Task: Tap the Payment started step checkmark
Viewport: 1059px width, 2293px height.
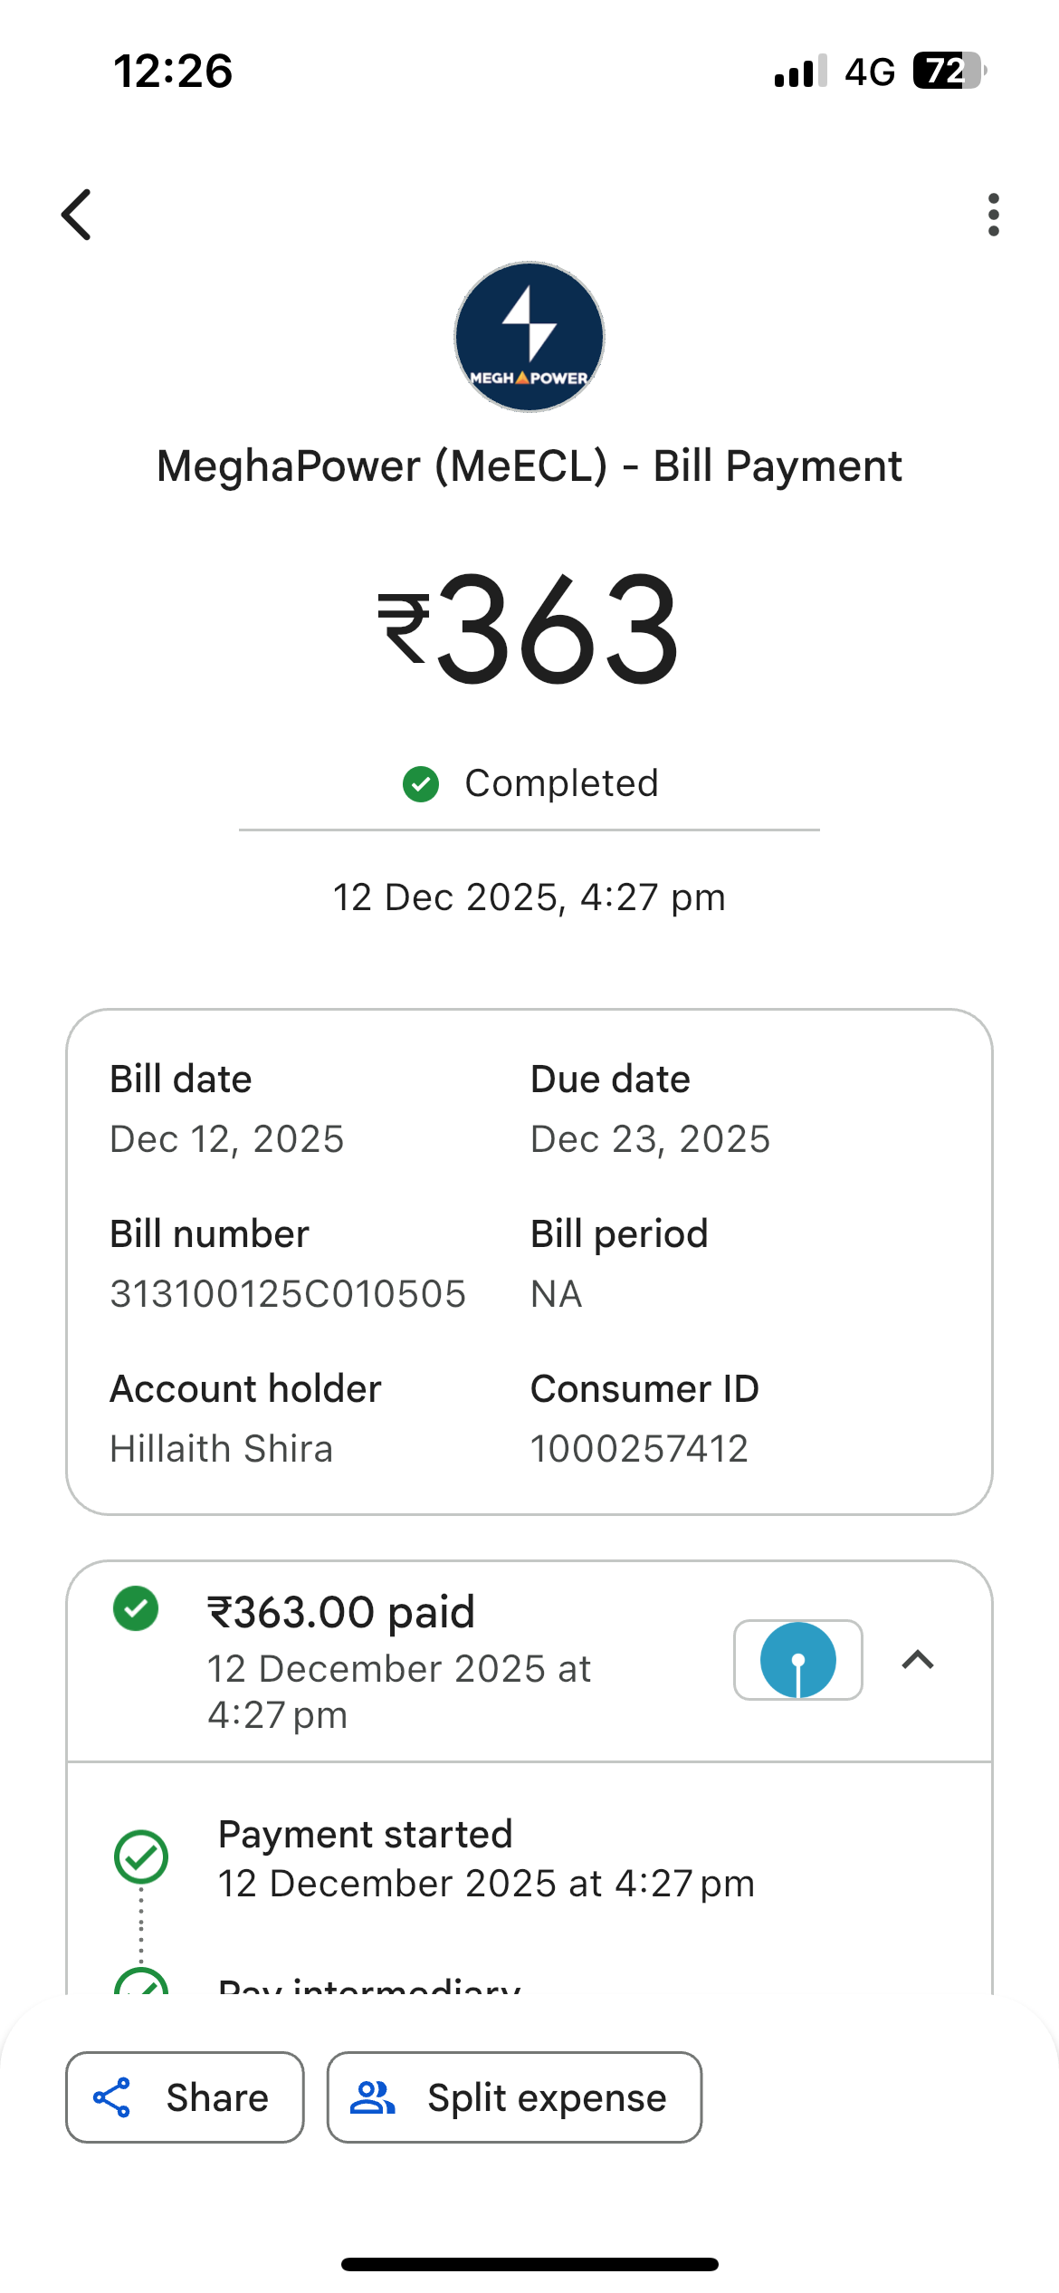Action: [x=141, y=1856]
